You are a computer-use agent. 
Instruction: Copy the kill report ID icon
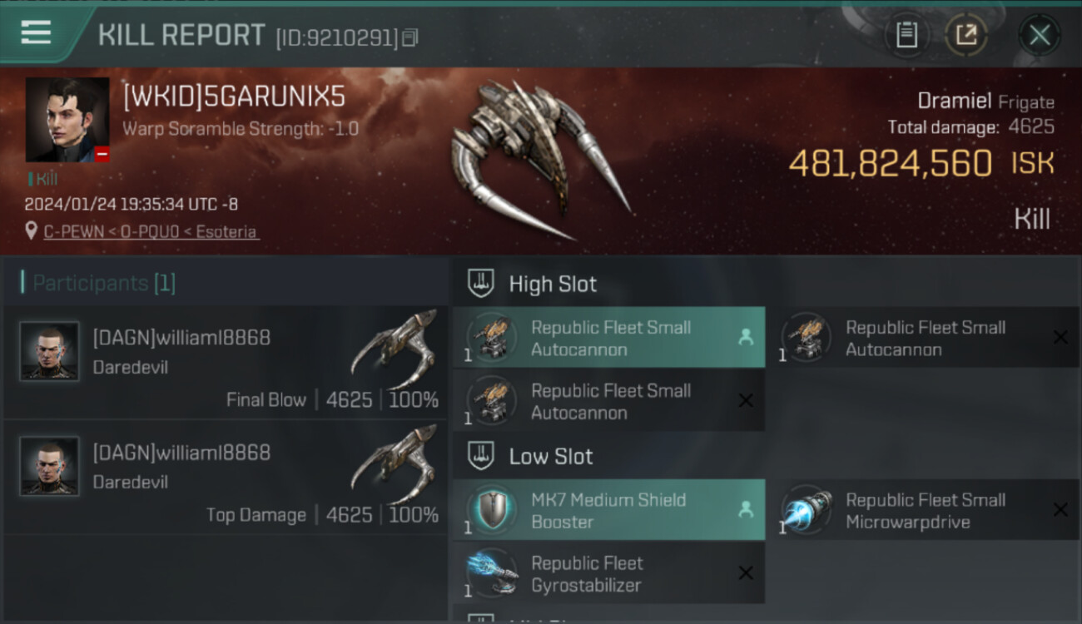409,37
